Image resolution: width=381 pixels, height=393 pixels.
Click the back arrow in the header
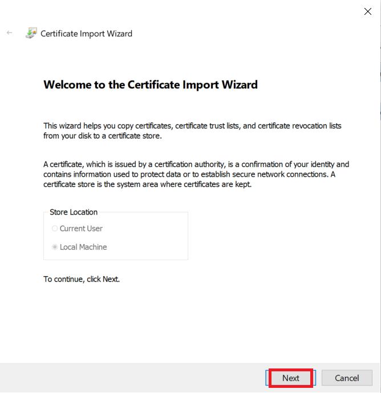[10, 33]
